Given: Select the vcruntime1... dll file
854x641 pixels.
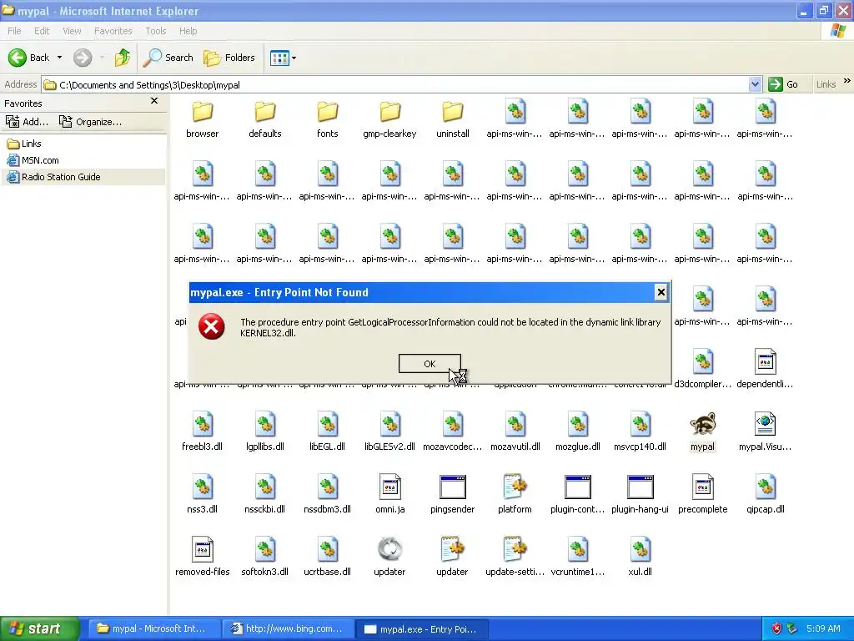Looking at the screenshot, I should pyautogui.click(x=577, y=558).
